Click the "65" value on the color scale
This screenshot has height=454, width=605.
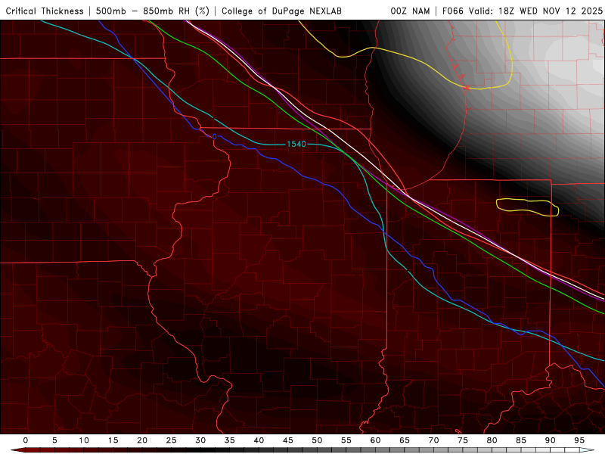pos(405,440)
